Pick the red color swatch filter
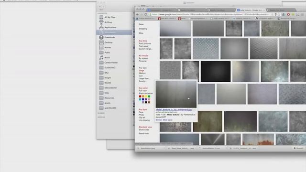 tap(140, 97)
